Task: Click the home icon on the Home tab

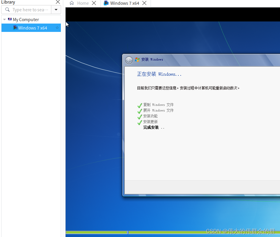Action: coord(71,3)
